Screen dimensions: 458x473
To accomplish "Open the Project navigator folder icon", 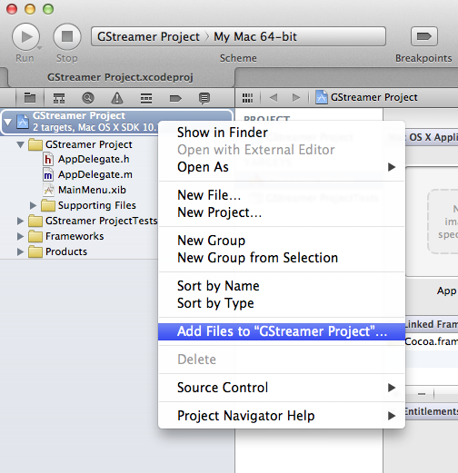I will pyautogui.click(x=30, y=98).
